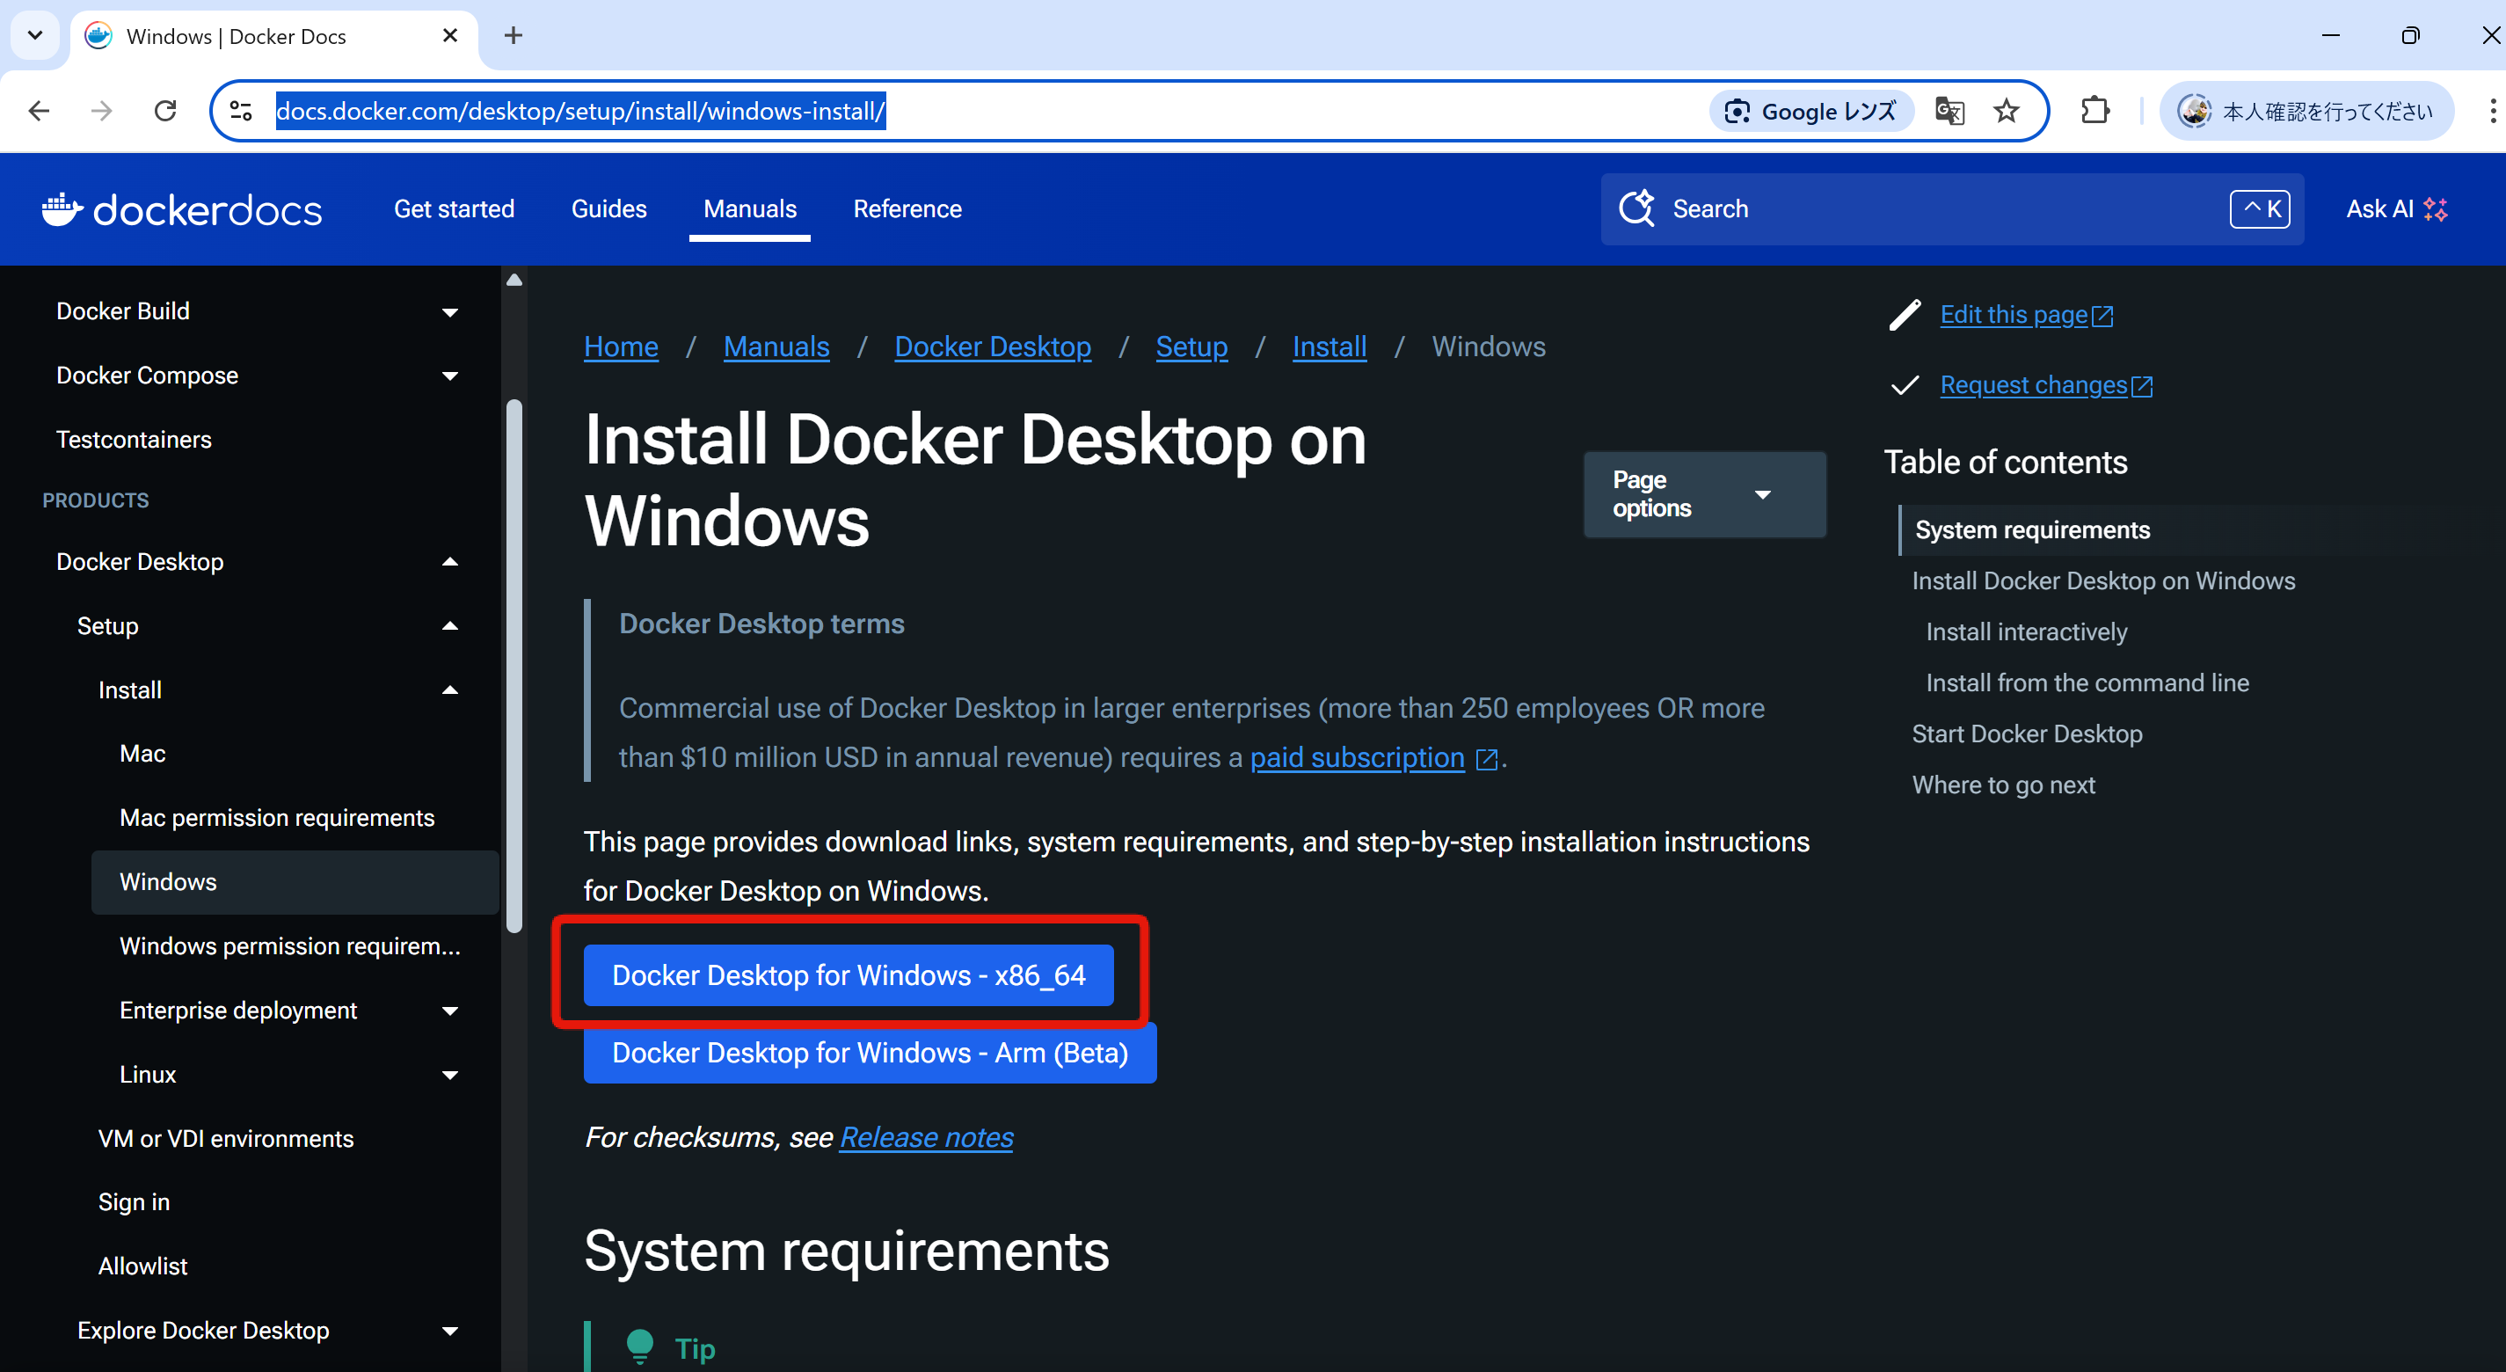Click the Google Lens button in address bar
Viewport: 2506px width, 1372px height.
point(1810,111)
